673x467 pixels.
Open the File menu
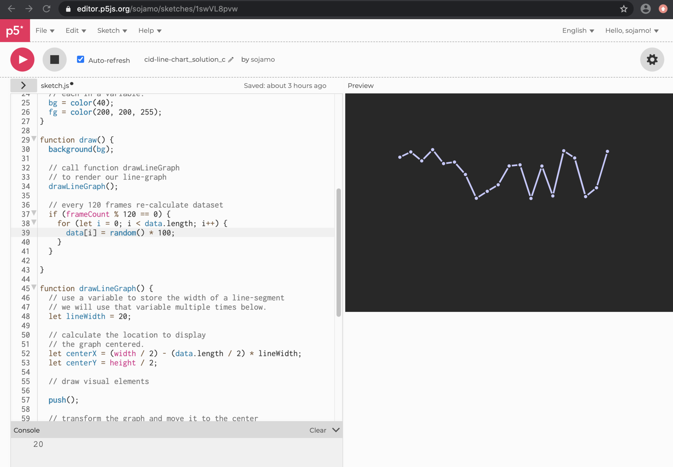45,30
